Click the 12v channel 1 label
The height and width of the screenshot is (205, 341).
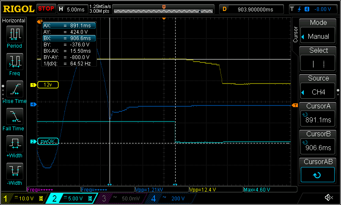[x=48, y=85]
